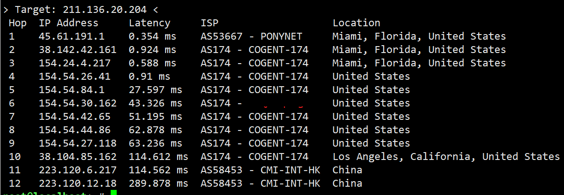Select IP address 154.54.30.162
Viewport: 564px width, 195px height.
coord(77,103)
